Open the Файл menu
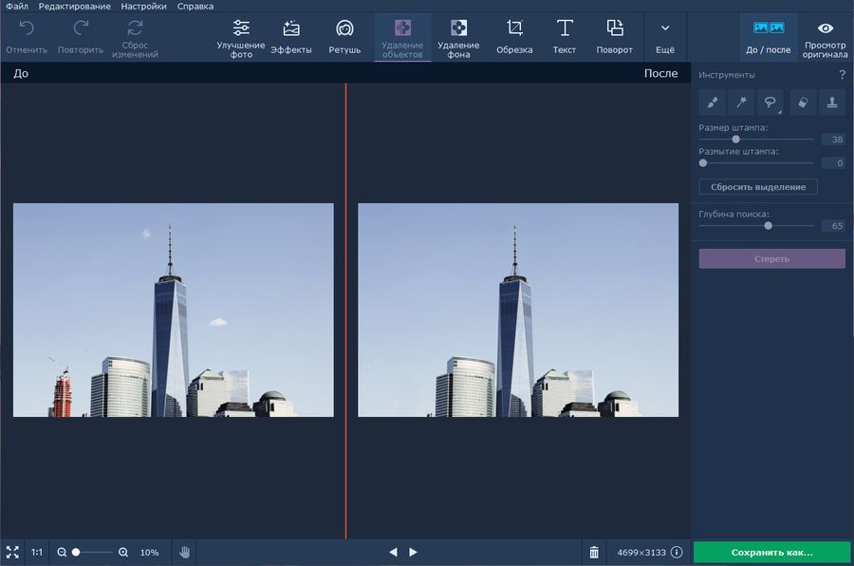The image size is (854, 566). point(16,7)
